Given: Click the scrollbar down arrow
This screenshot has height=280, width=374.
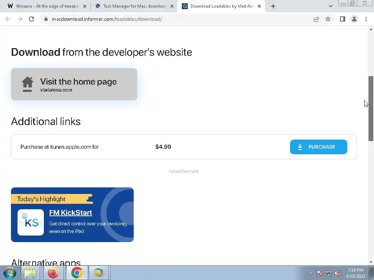Looking at the screenshot, I should 371,262.
